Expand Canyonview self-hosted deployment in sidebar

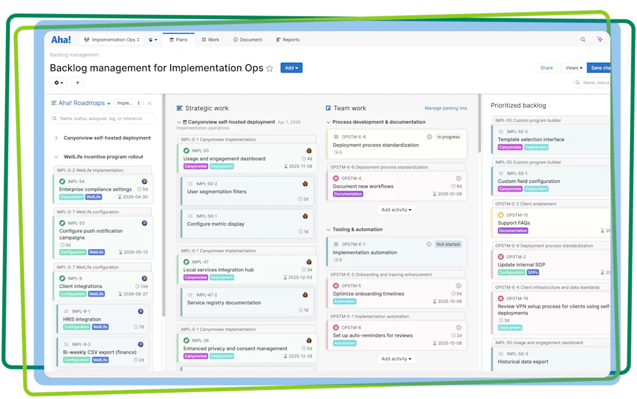[x=56, y=138]
